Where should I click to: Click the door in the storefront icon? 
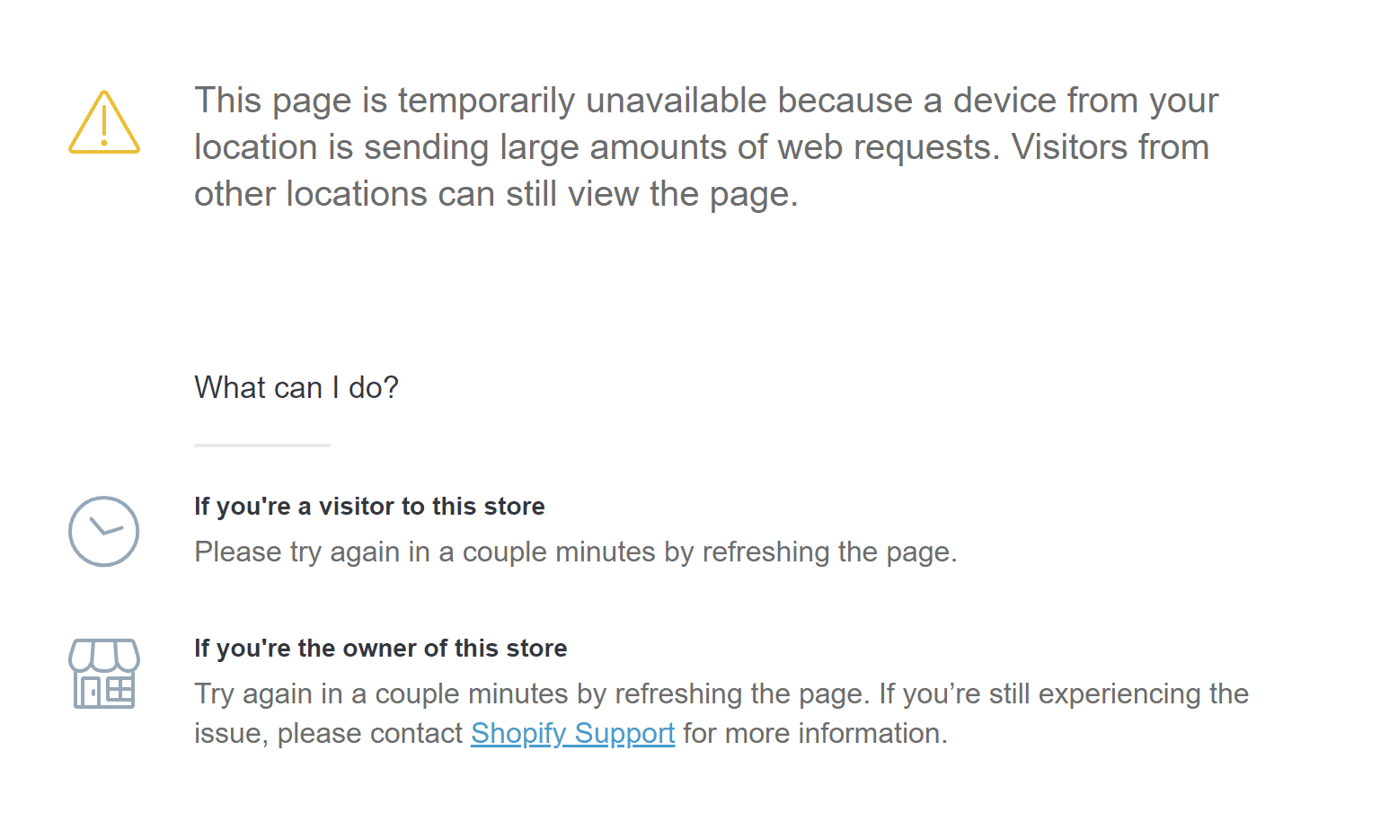[x=90, y=692]
